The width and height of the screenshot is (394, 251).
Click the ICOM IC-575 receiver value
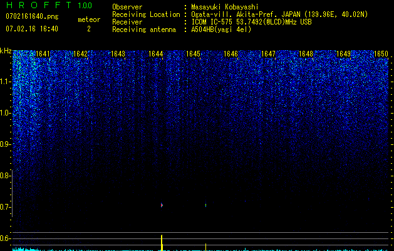point(251,22)
